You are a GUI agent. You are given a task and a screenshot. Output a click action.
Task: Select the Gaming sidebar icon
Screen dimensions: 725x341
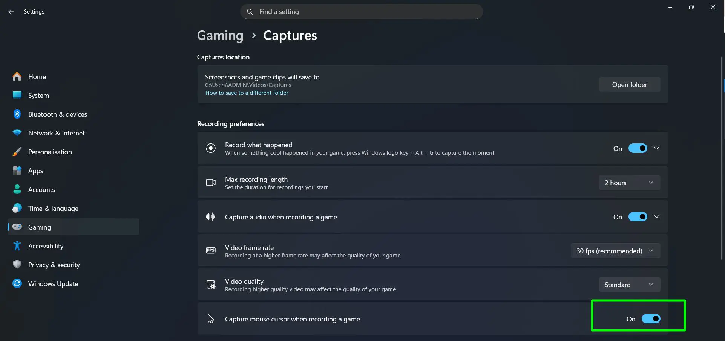tap(17, 227)
